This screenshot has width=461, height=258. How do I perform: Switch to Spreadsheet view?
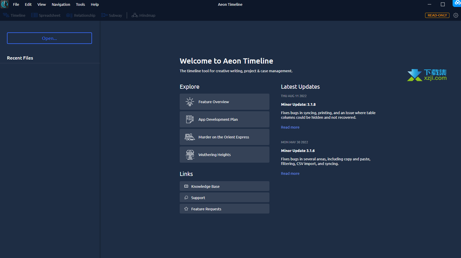(x=46, y=15)
